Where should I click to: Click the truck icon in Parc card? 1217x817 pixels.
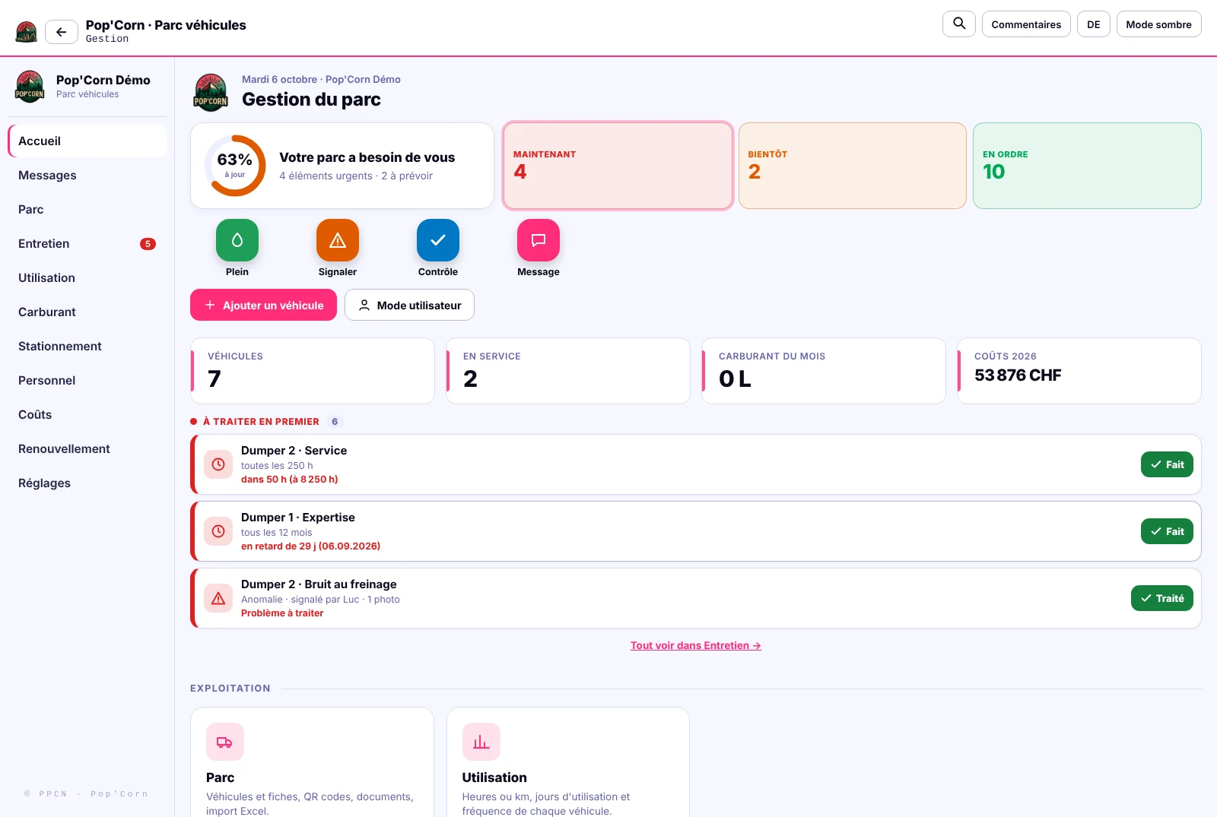[x=225, y=742]
